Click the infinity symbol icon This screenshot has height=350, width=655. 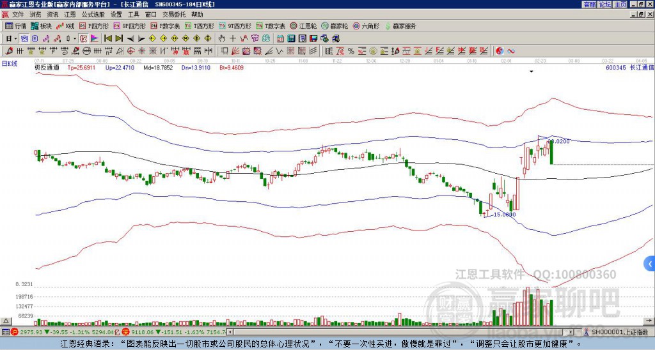click(x=510, y=51)
